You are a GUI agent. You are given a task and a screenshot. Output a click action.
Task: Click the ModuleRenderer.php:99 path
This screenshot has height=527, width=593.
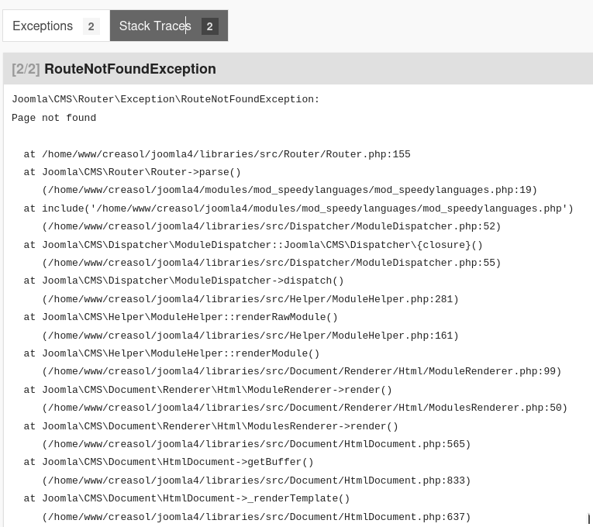[302, 371]
